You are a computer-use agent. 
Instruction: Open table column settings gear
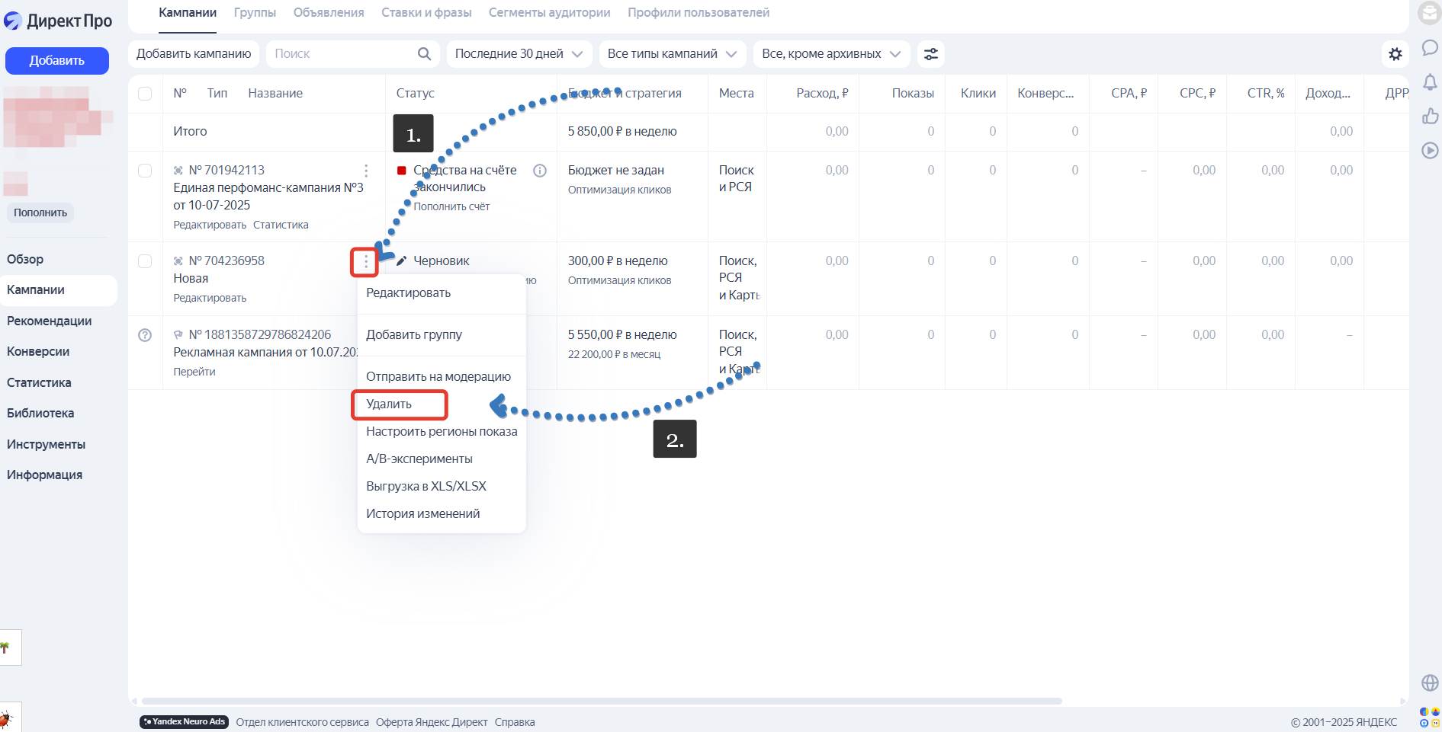[x=1395, y=54]
